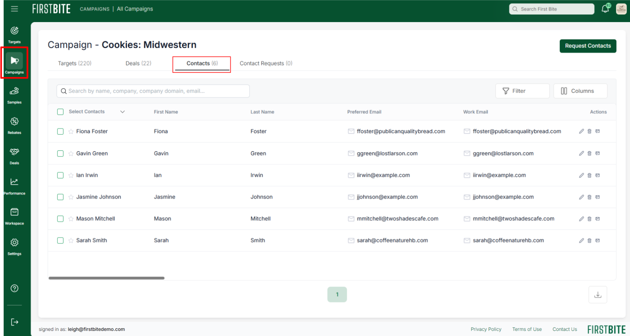This screenshot has width=630, height=336.
Task: Tick the checkbox for Sarah Smith
Action: click(60, 240)
